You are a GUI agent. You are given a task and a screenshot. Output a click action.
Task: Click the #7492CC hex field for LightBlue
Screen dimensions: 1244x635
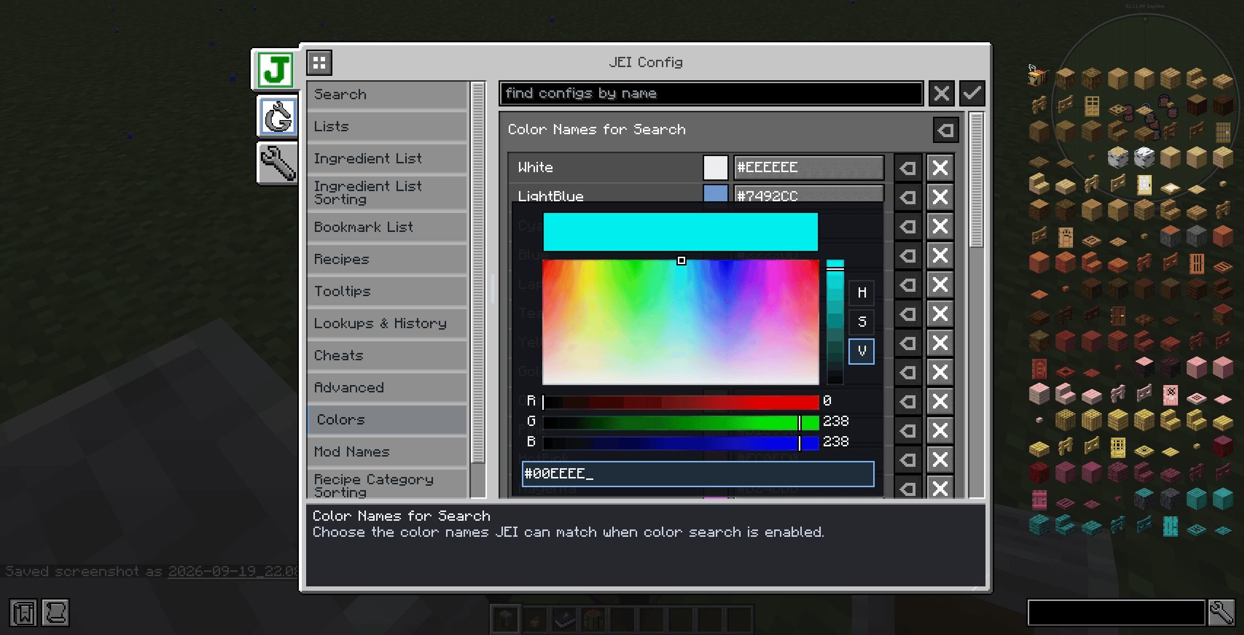(809, 194)
